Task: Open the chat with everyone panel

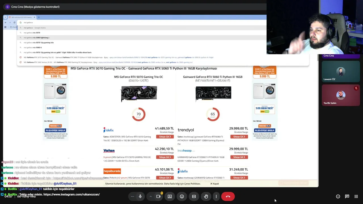Action: [347, 196]
